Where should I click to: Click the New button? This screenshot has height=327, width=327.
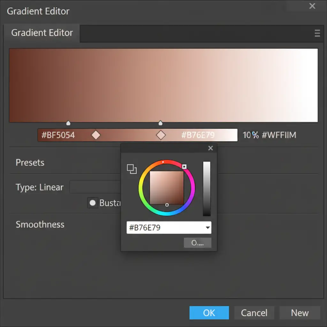[300, 313]
